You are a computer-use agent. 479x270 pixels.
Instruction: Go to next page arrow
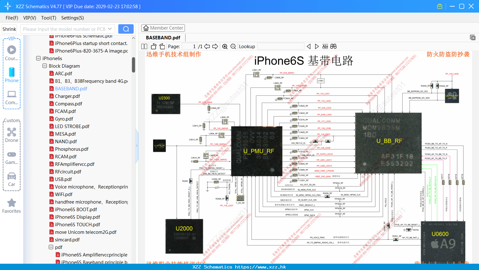tap(215, 46)
